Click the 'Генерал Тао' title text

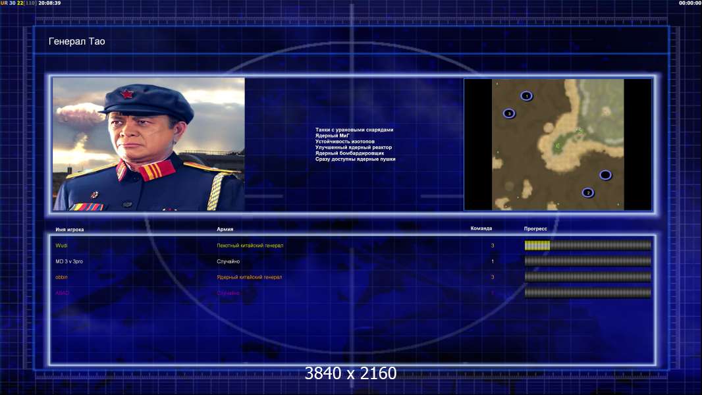point(76,41)
